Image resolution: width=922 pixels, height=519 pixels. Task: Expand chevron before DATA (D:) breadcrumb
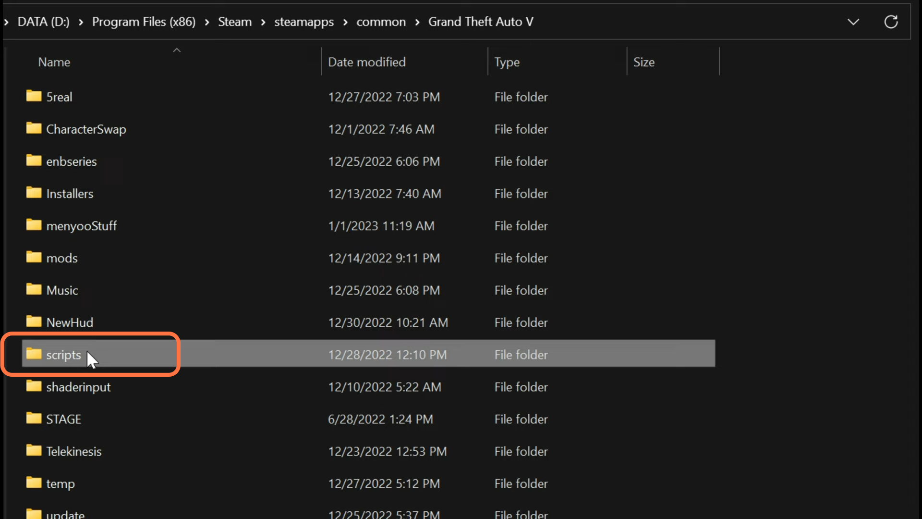6,22
